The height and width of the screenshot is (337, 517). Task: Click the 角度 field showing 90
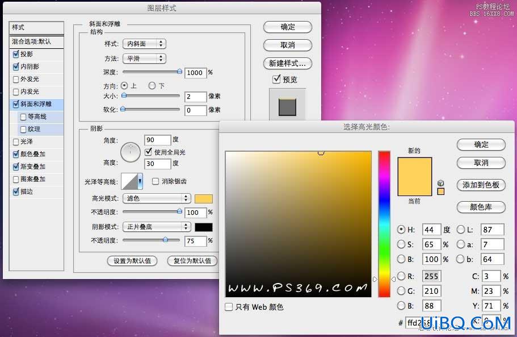point(158,140)
